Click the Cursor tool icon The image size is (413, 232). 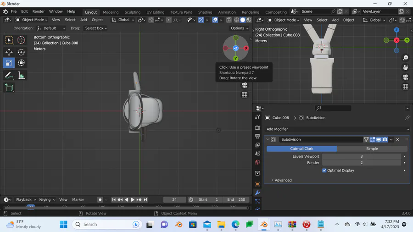[x=21, y=40]
